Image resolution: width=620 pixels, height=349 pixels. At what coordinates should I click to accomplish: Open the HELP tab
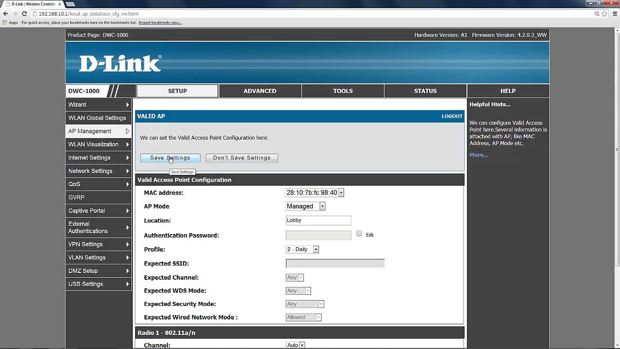[508, 91]
